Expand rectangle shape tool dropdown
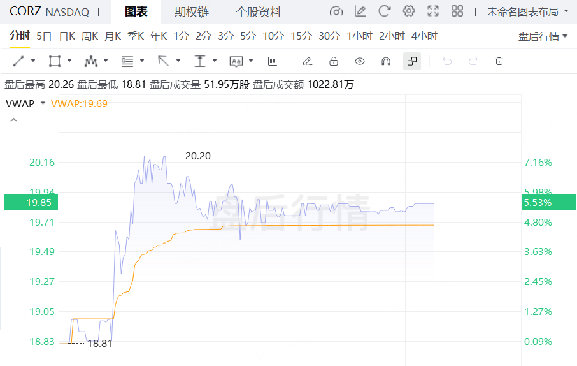The image size is (577, 366). pyautogui.click(x=69, y=61)
